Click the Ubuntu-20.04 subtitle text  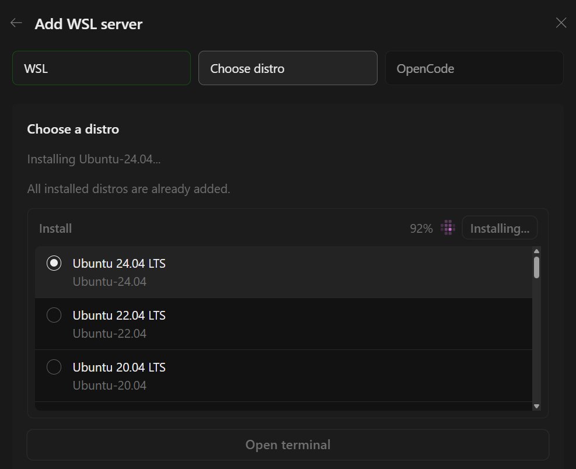pyautogui.click(x=110, y=385)
